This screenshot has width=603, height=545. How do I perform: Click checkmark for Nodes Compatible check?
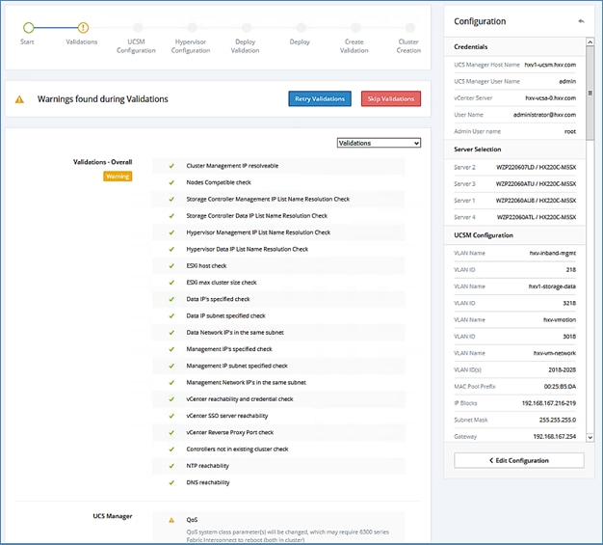pos(171,182)
